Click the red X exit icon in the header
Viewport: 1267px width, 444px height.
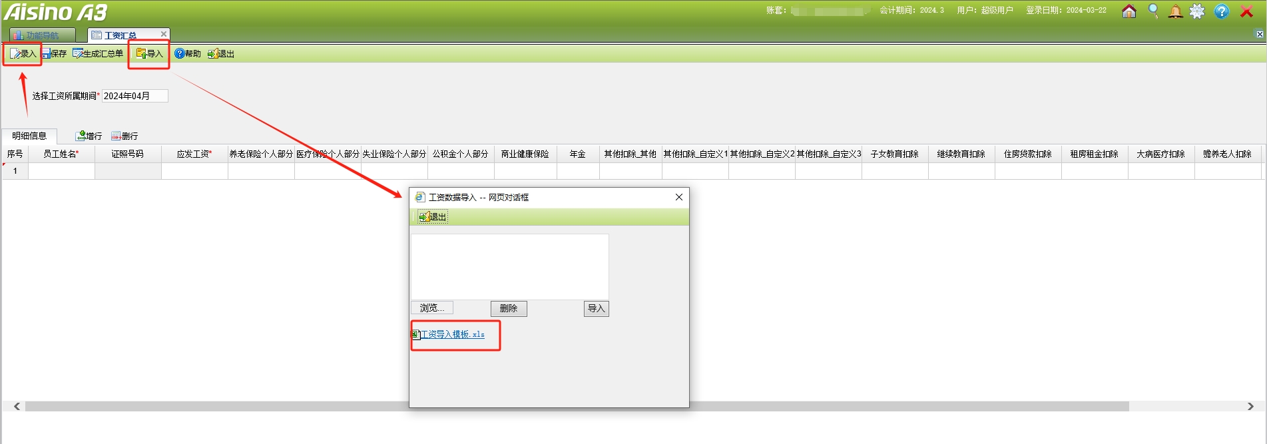coord(1246,11)
